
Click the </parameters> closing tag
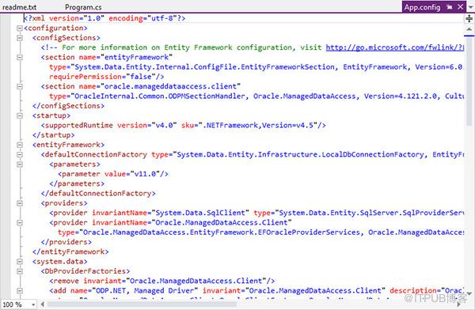77,183
